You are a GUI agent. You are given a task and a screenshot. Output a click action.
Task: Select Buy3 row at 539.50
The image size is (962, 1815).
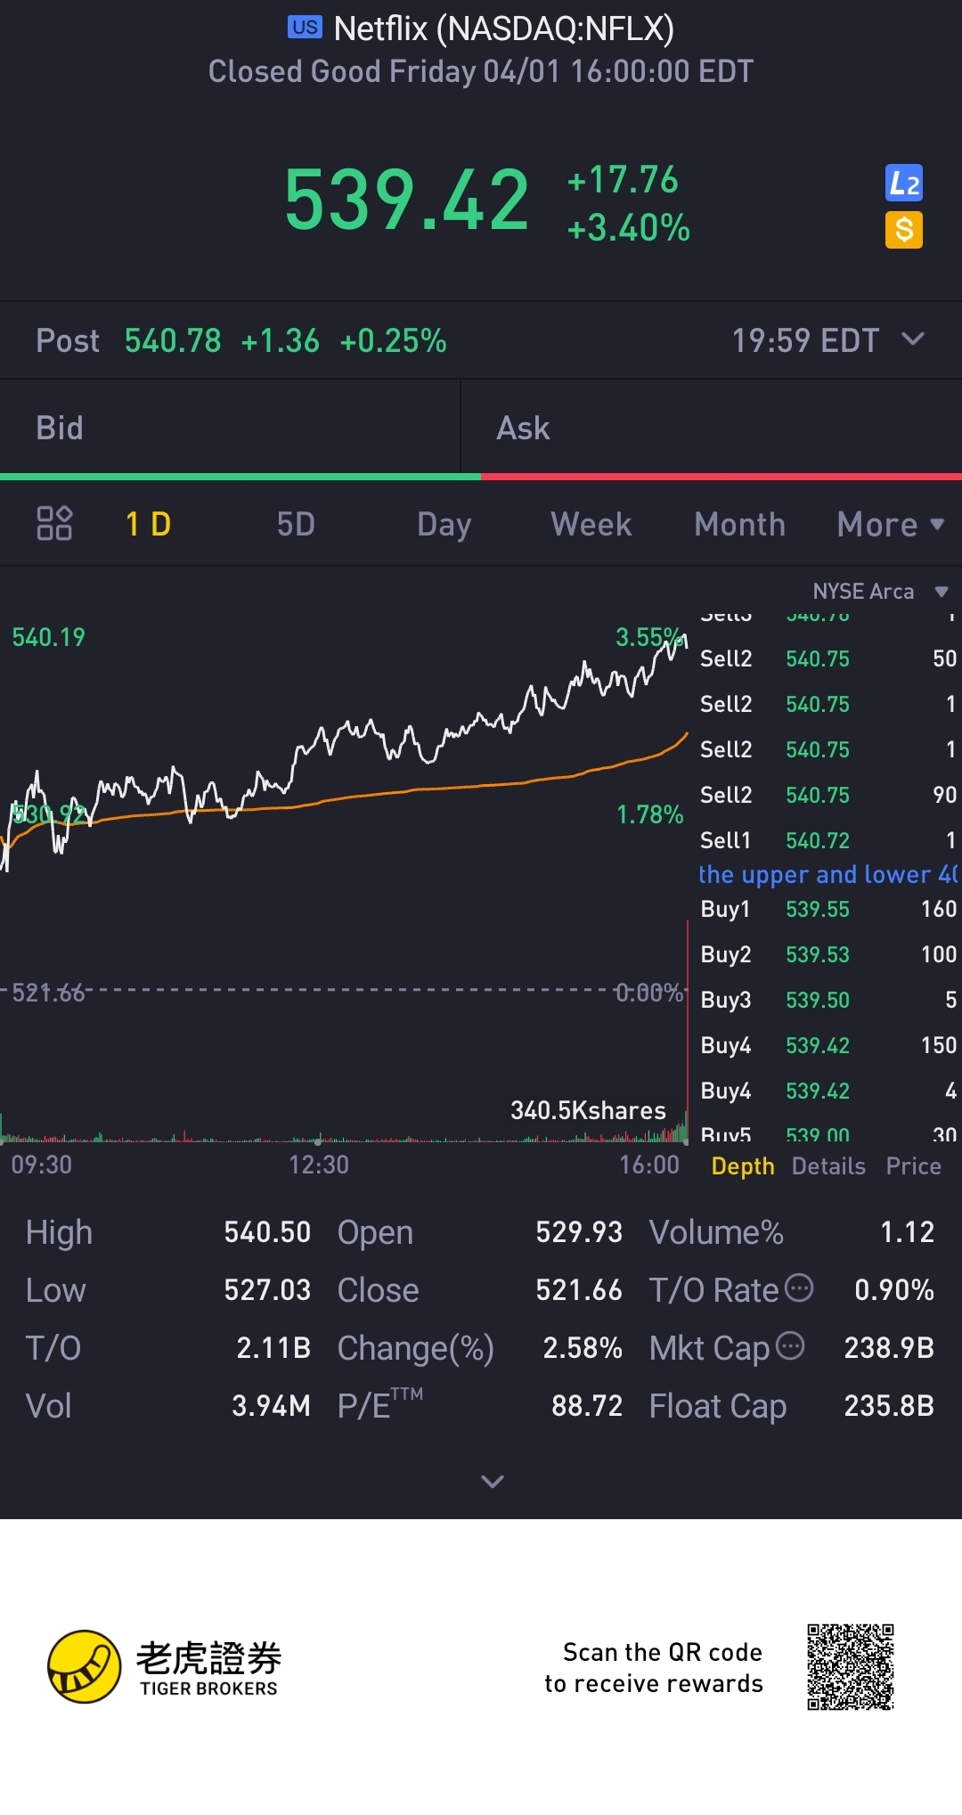pyautogui.click(x=827, y=1000)
